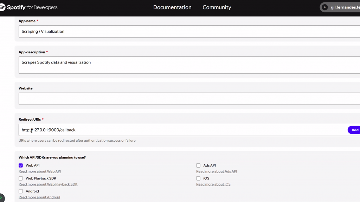Focus the App name input field
360x202 pixels.
189,31
